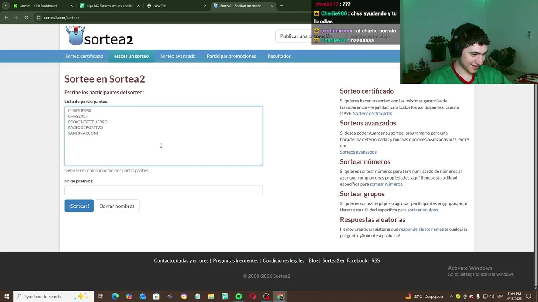Viewport: 538px width, 302px height.
Task: Click the Windows search box
Action: (x=53, y=297)
